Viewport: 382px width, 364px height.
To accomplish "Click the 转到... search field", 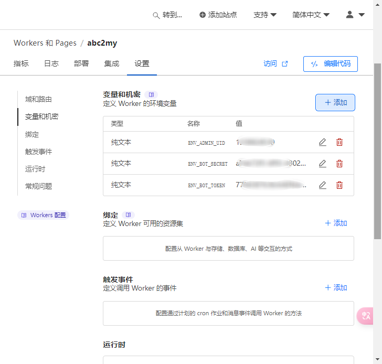I will (x=167, y=15).
